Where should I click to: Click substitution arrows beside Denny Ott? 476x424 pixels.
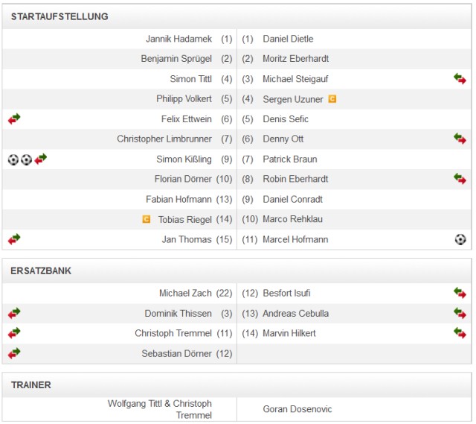pyautogui.click(x=460, y=139)
